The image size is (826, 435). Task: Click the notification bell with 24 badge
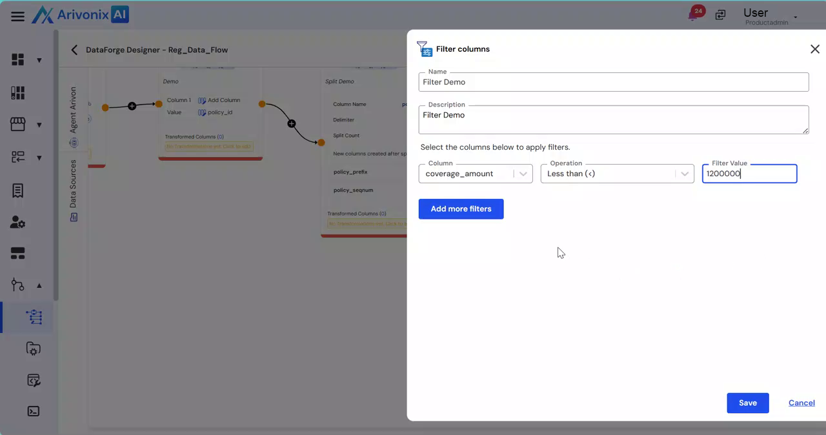point(694,15)
